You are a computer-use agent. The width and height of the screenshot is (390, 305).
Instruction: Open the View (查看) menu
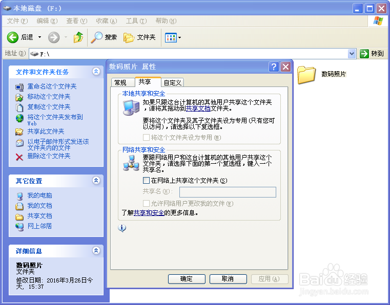click(x=76, y=21)
